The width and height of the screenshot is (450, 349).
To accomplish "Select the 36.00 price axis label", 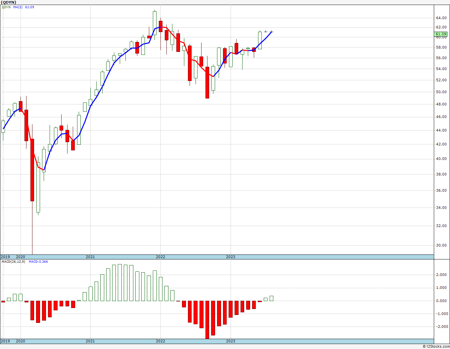I will (441, 190).
